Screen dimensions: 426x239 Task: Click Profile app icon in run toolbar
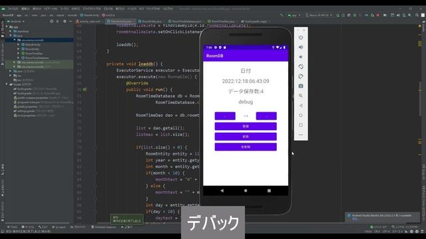pyautogui.click(x=367, y=15)
